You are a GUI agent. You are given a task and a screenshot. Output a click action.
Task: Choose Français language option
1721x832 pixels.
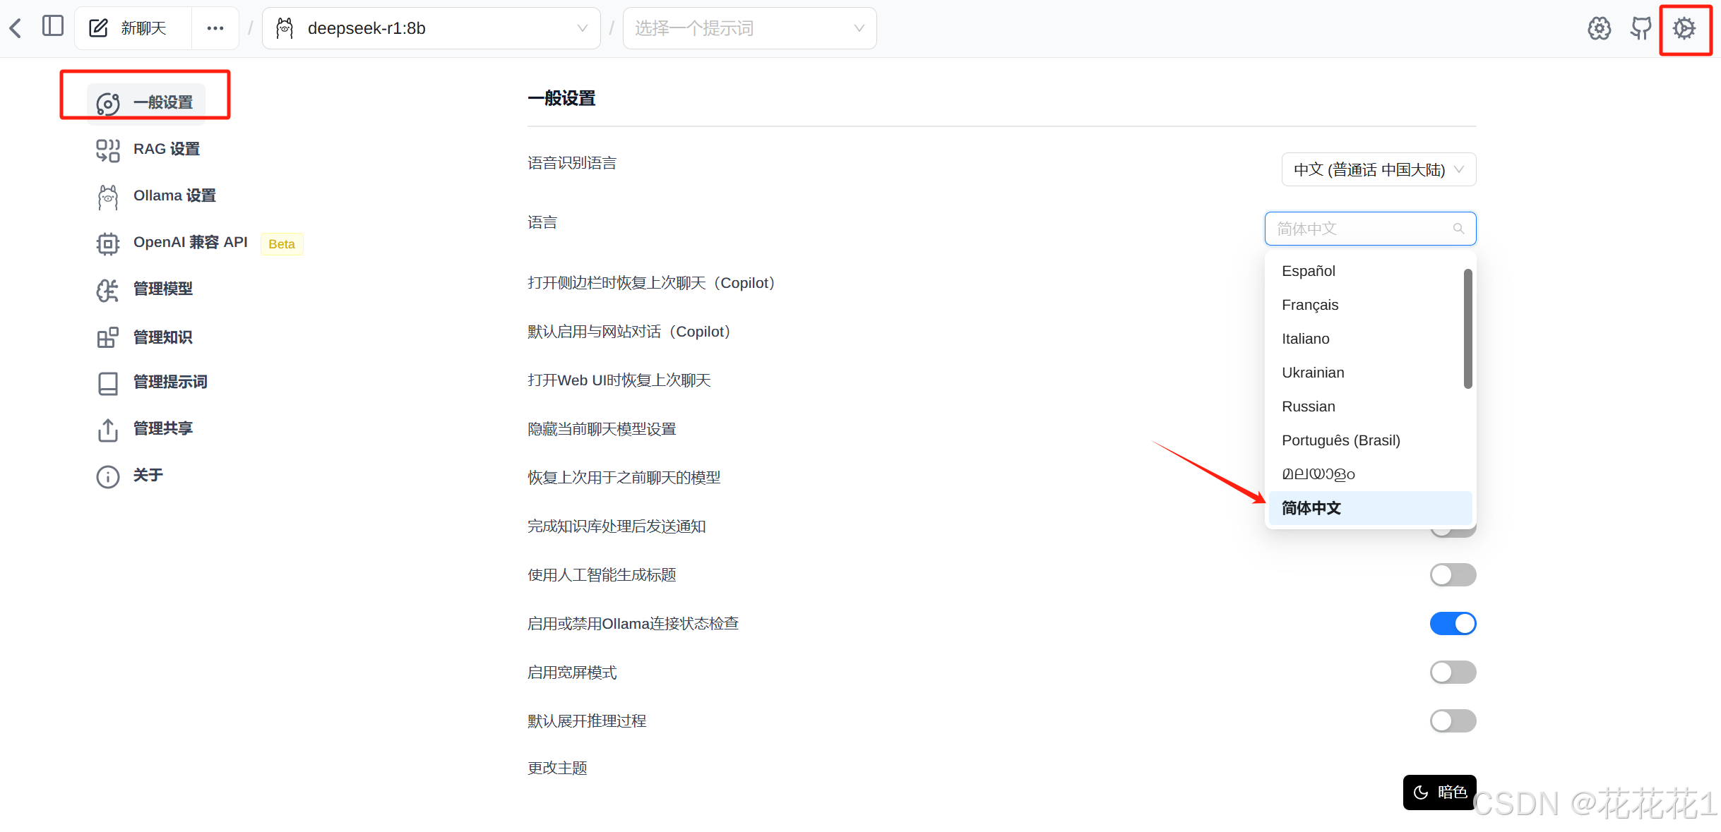click(1310, 305)
